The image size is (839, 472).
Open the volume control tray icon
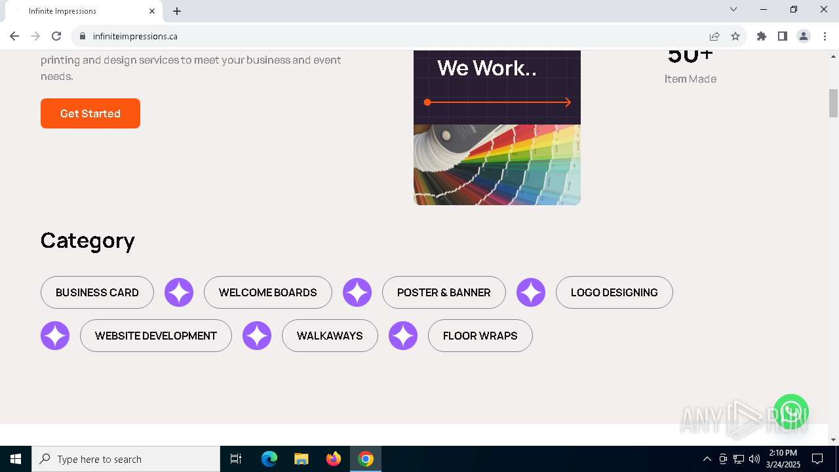point(754,459)
